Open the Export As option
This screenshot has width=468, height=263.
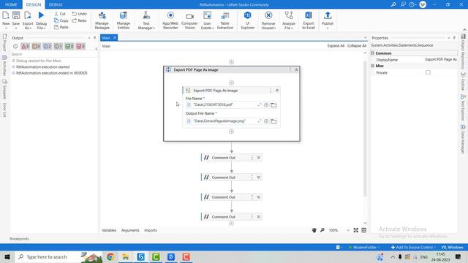pyautogui.click(x=28, y=20)
